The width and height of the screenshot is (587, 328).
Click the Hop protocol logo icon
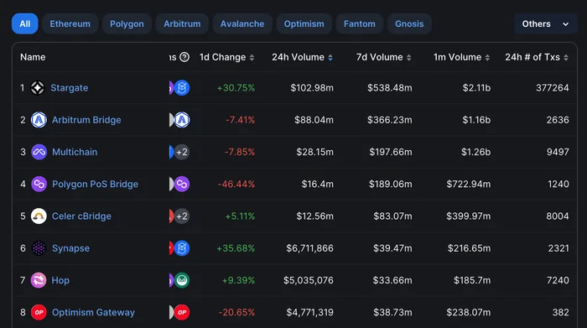pos(39,280)
